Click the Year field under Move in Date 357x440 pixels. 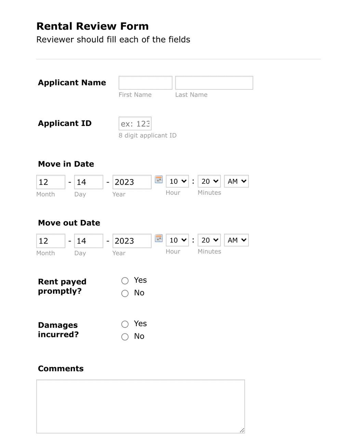132,182
